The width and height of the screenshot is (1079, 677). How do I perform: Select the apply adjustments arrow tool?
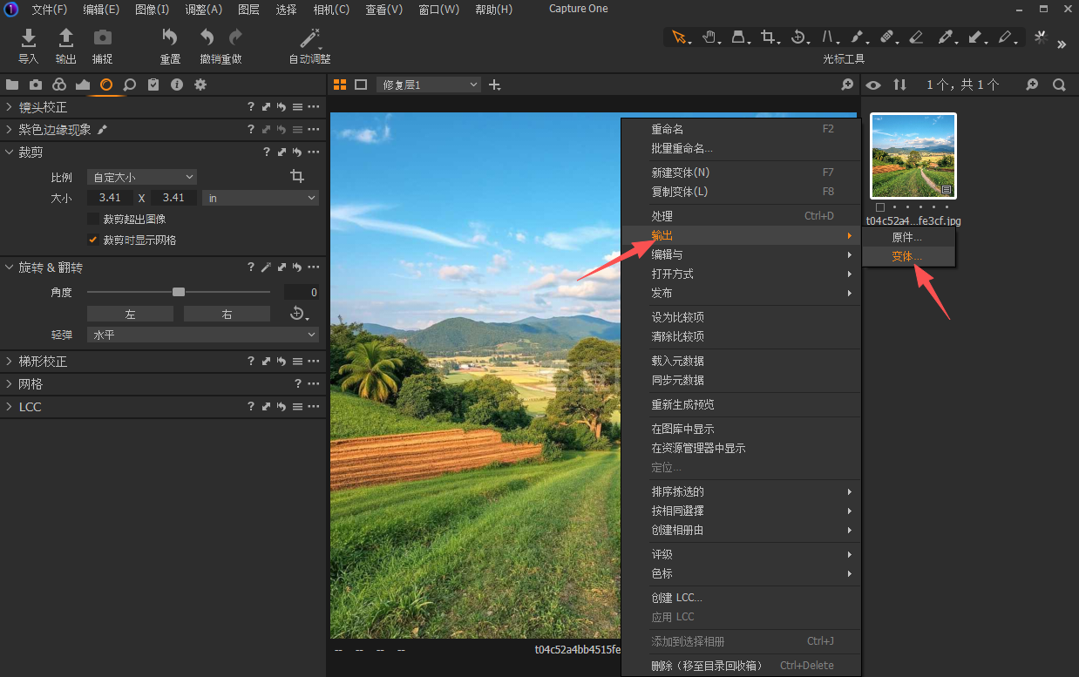975,37
